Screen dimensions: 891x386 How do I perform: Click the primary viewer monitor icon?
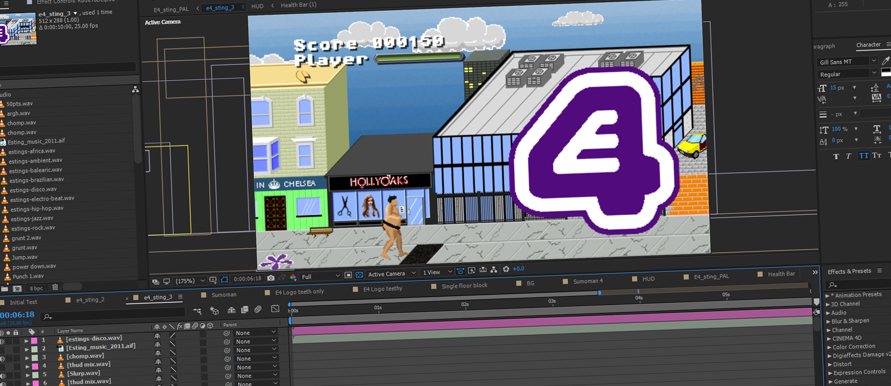167,281
